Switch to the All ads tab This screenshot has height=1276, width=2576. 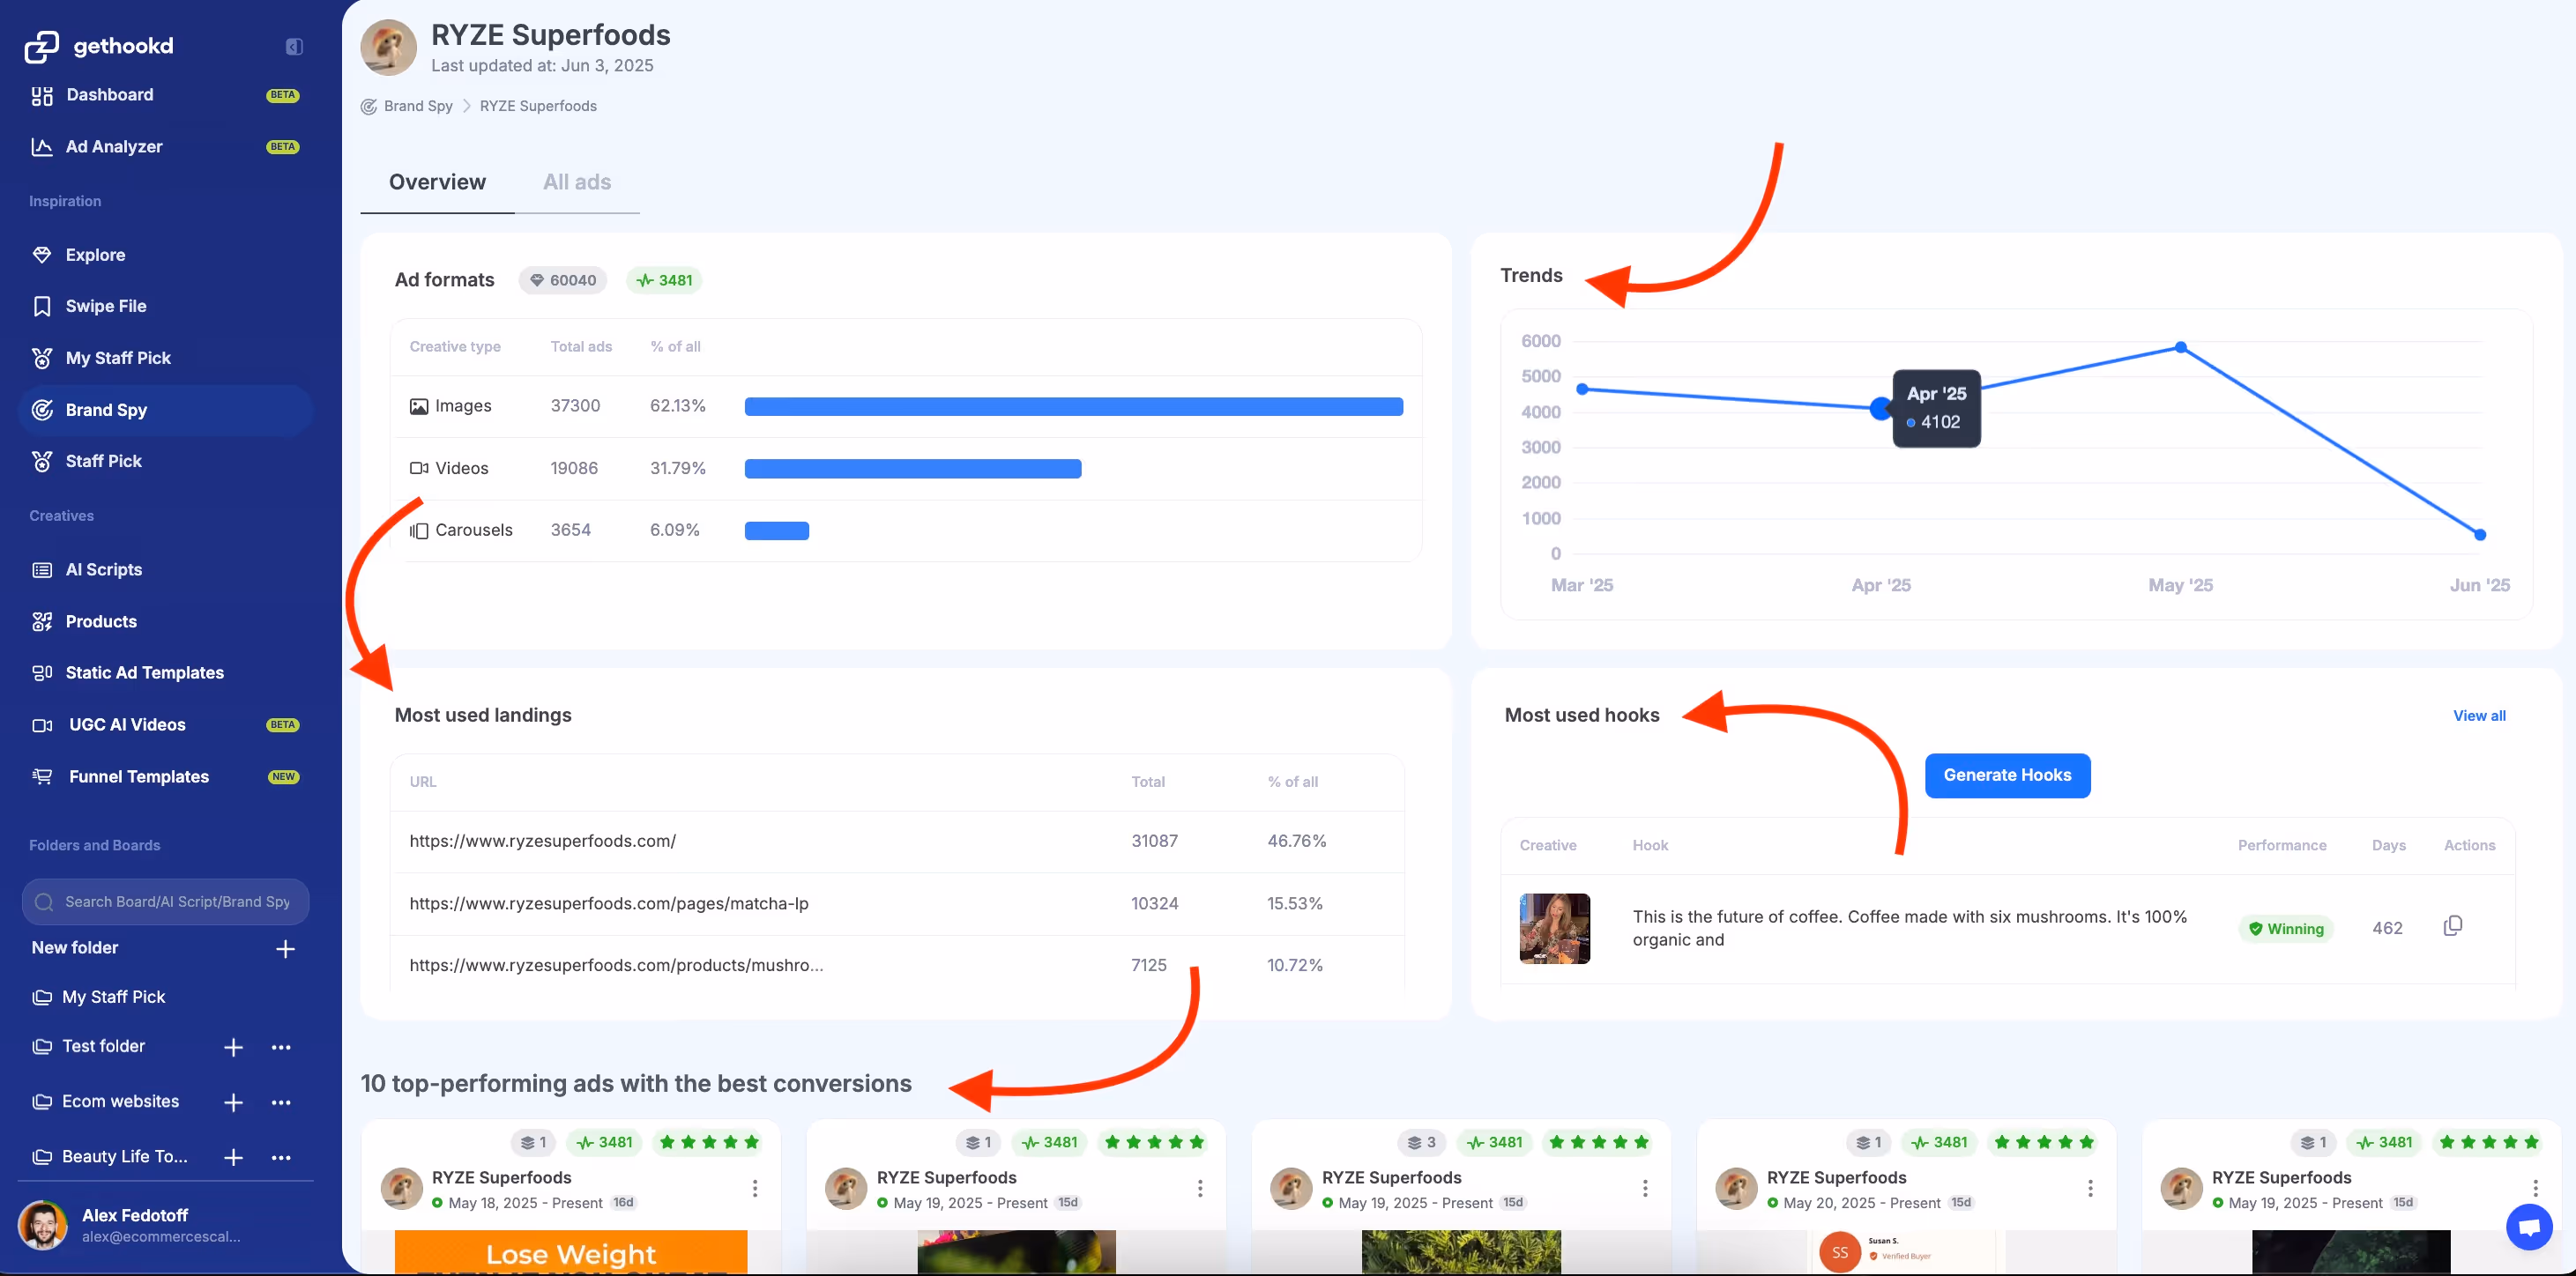(x=577, y=182)
